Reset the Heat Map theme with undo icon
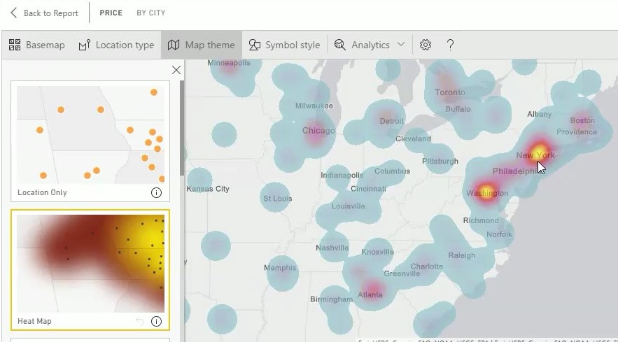Image resolution: width=618 pixels, height=342 pixels. (x=139, y=322)
